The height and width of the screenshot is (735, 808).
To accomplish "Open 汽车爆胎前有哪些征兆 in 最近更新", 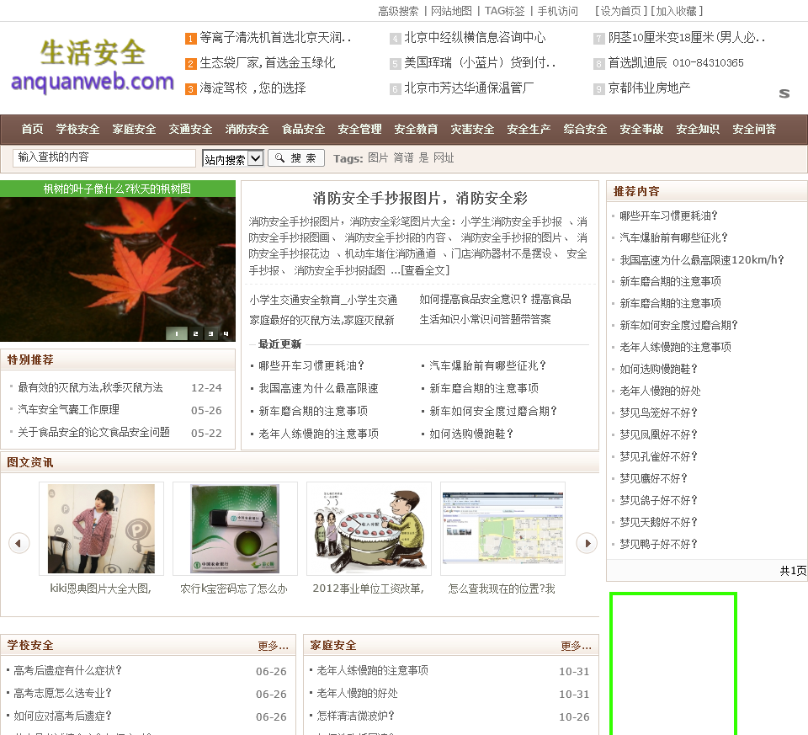I will pos(487,365).
